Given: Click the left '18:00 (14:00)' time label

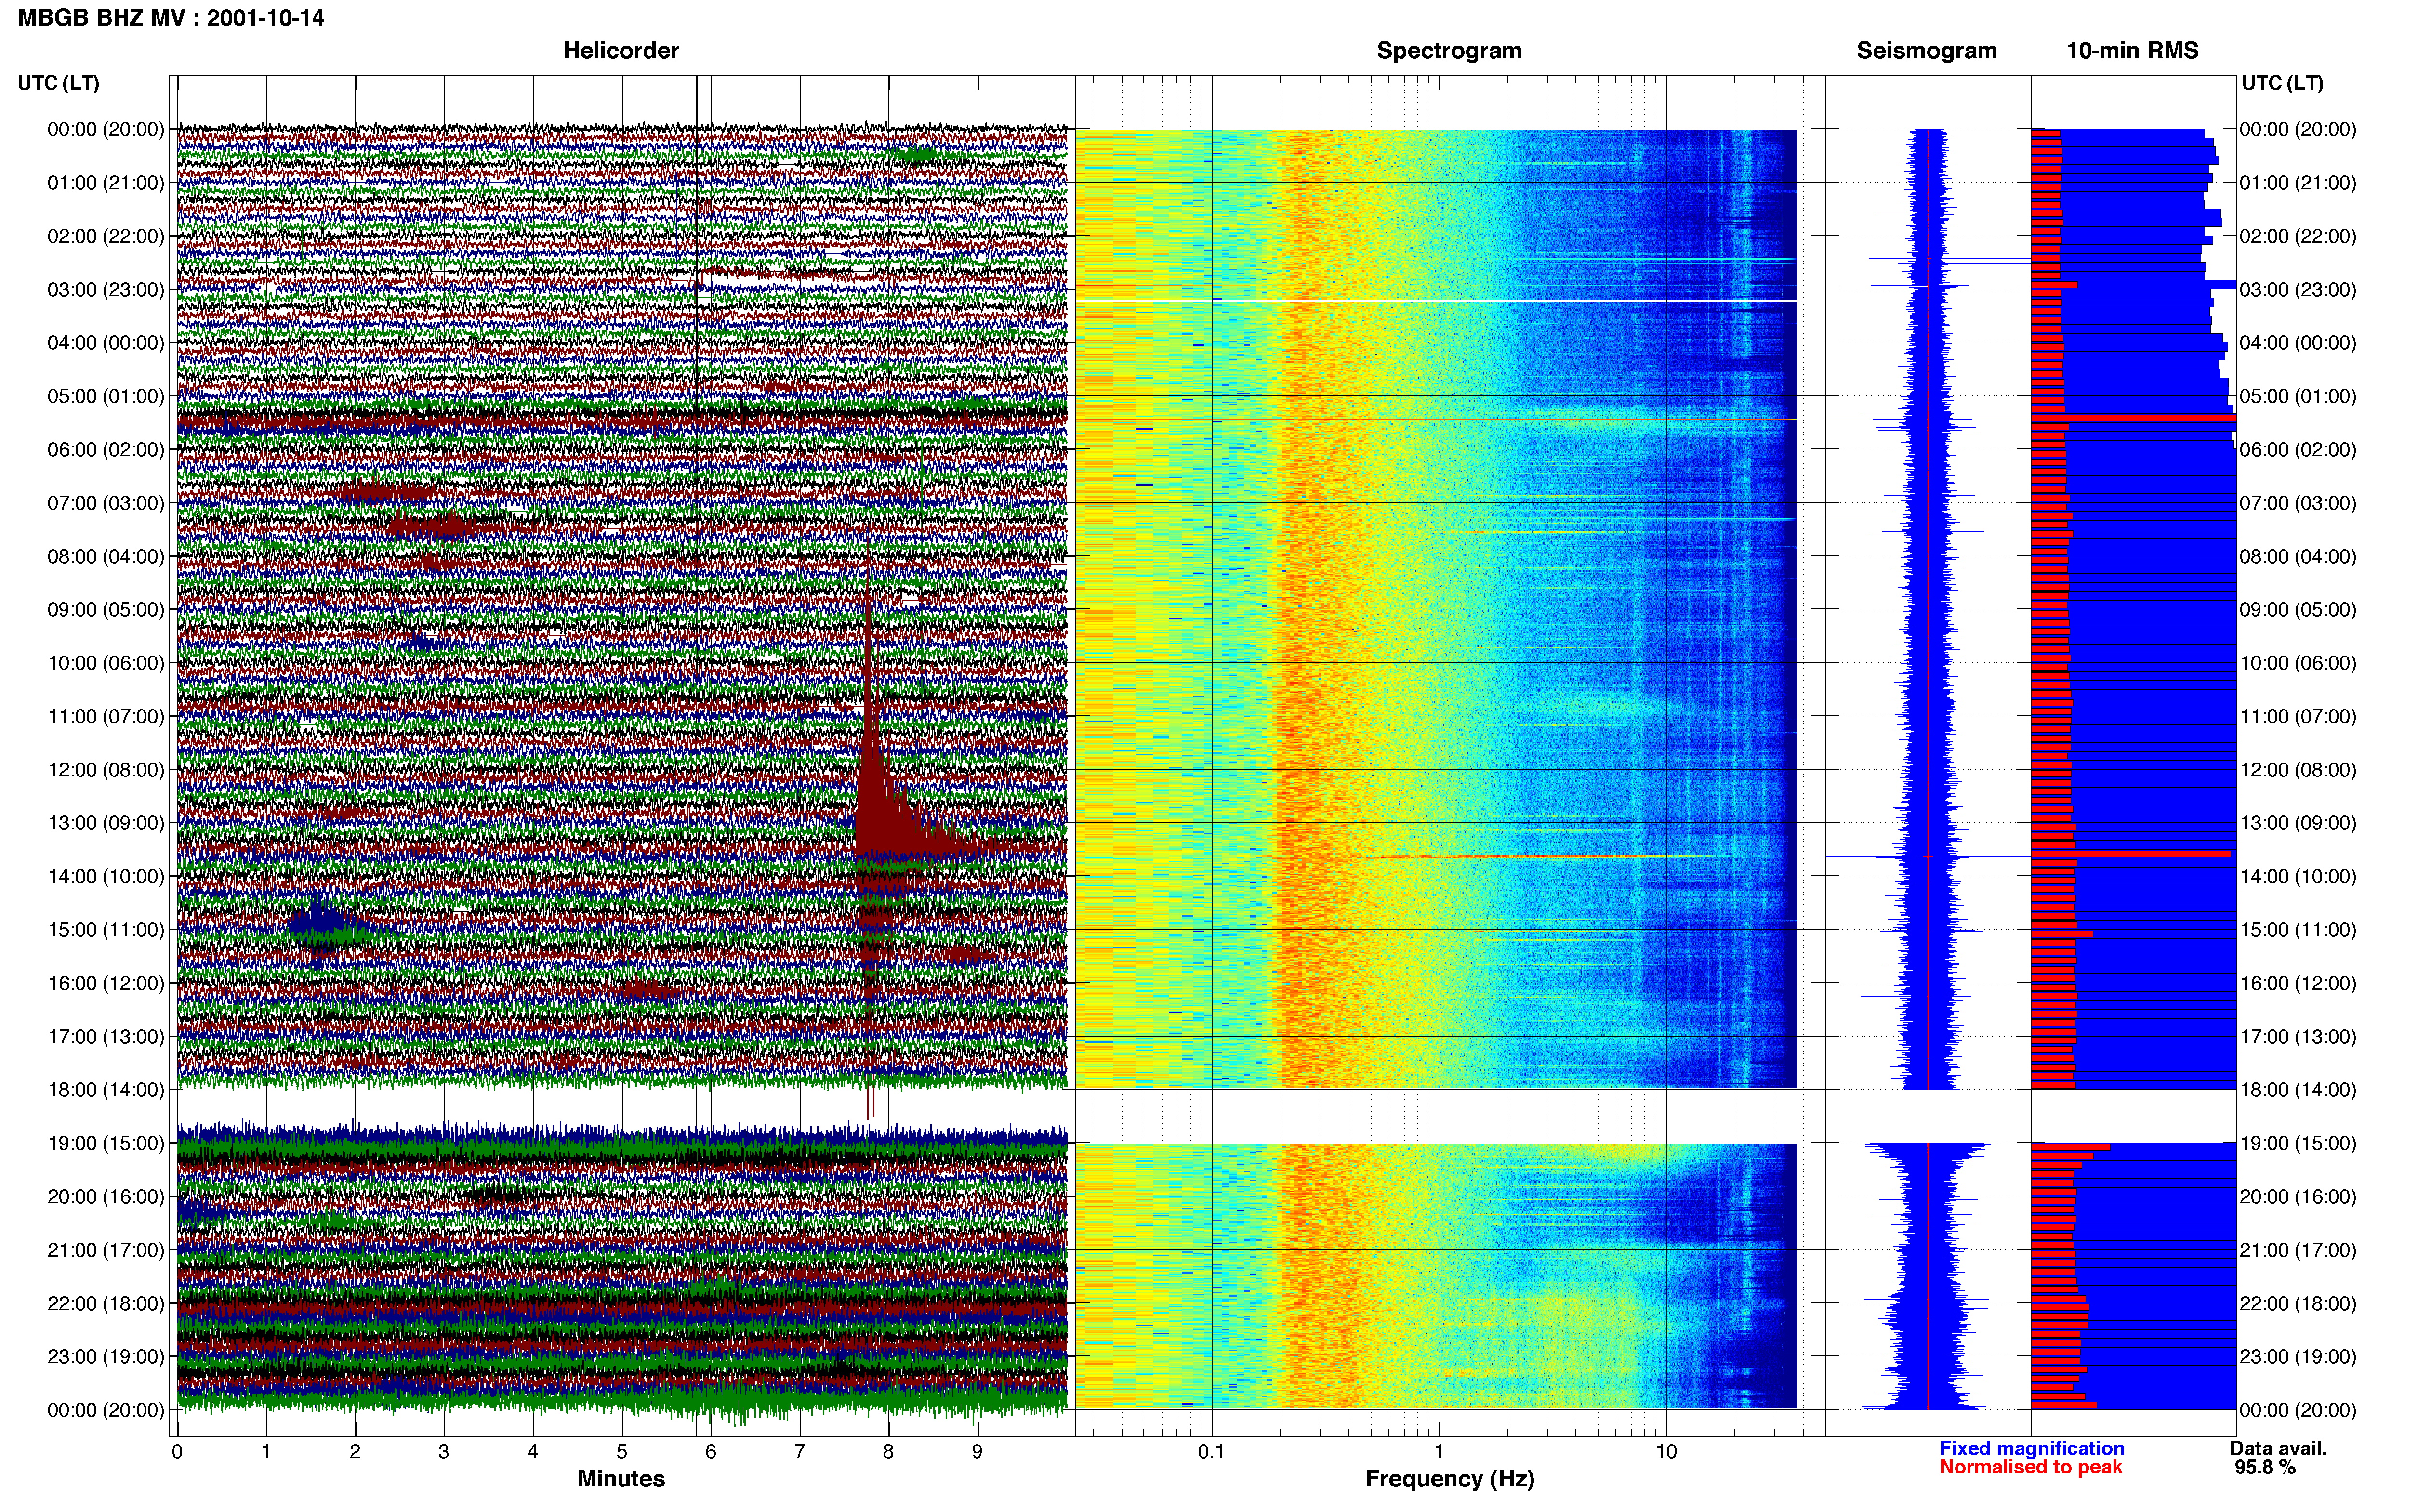Looking at the screenshot, I should pyautogui.click(x=106, y=1089).
